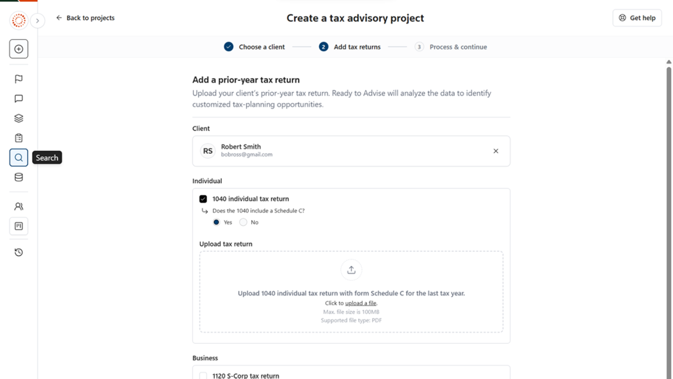Click the upload a file link
Image resolution: width=673 pixels, height=379 pixels.
[361, 303]
